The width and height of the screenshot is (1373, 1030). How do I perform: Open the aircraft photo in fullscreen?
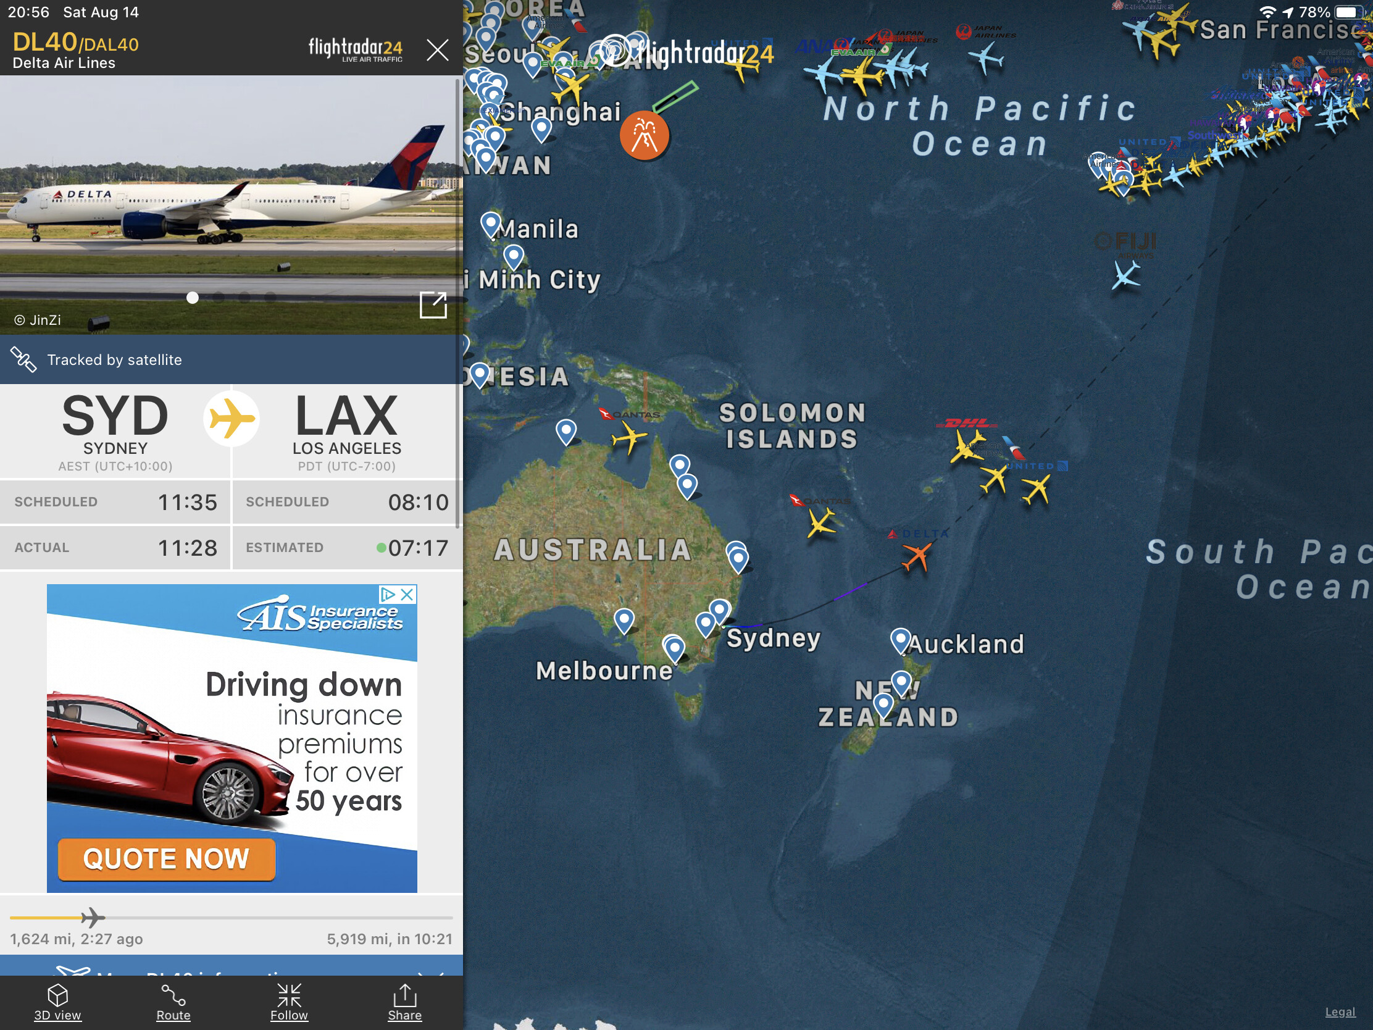433,305
